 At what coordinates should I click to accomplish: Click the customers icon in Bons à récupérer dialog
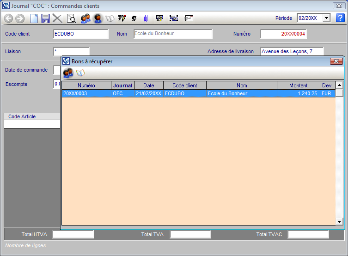[x=68, y=73]
